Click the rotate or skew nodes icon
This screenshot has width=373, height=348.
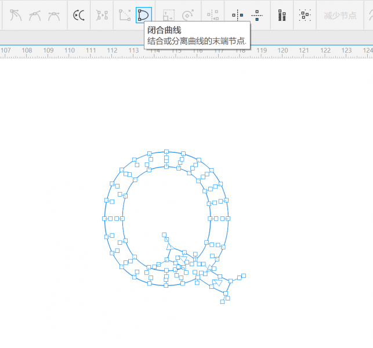(x=188, y=15)
